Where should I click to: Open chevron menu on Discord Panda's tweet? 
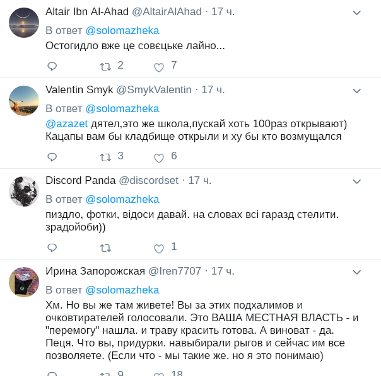point(356,181)
